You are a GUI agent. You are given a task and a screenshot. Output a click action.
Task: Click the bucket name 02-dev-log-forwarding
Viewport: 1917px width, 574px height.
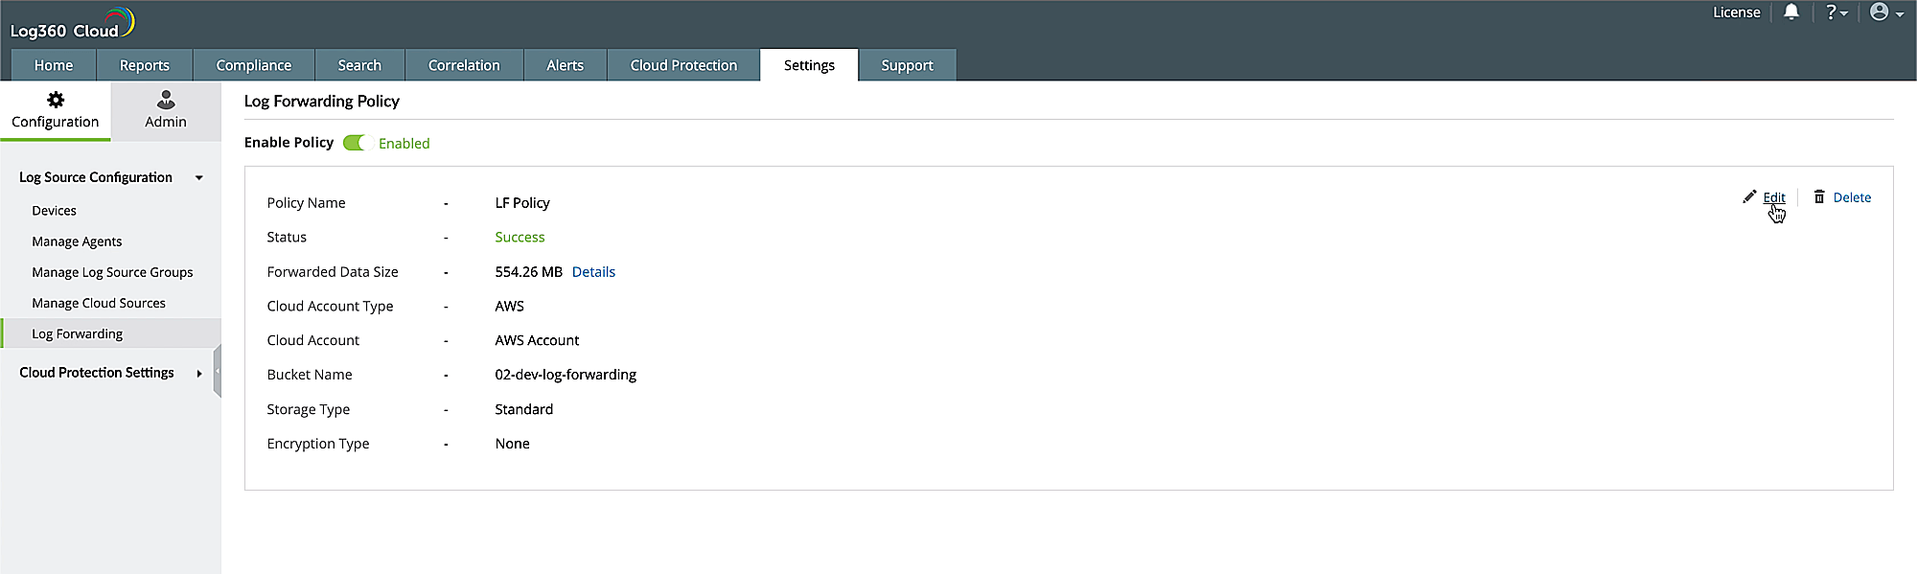click(x=566, y=375)
